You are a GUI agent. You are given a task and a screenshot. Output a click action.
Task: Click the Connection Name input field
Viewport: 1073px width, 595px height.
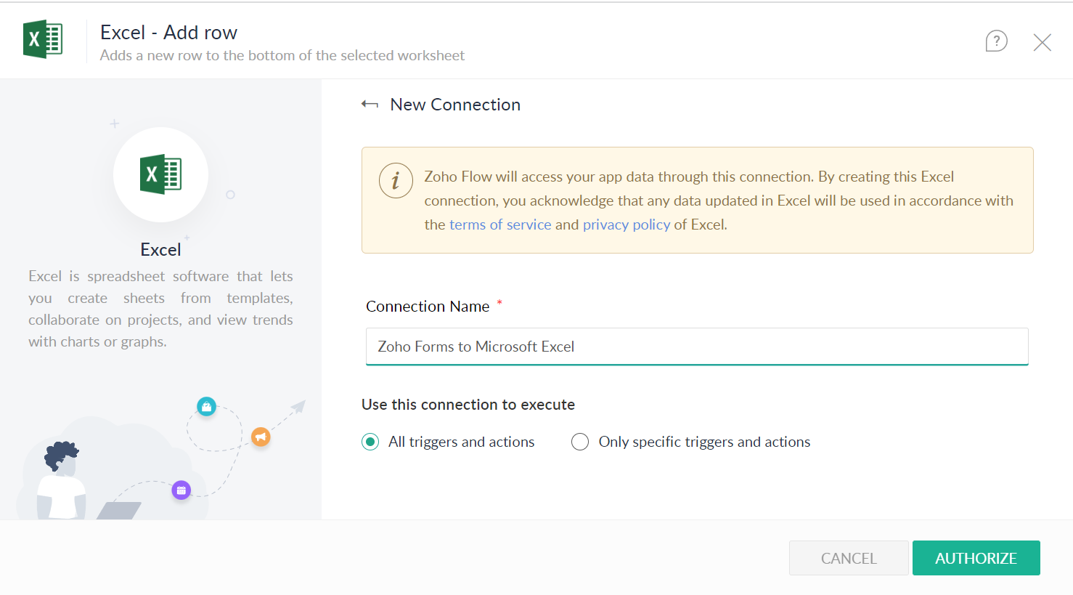click(697, 347)
